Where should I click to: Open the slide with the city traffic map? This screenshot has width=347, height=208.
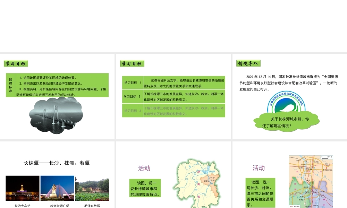click(x=290, y=175)
